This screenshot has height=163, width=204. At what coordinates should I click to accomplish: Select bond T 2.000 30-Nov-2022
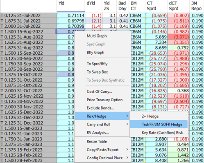(x=28, y=107)
